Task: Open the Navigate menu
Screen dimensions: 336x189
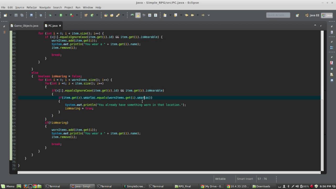Action: (x=45, y=7)
